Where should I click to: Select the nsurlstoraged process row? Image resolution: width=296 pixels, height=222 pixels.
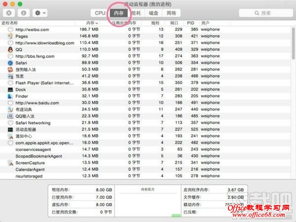click(x=146, y=176)
